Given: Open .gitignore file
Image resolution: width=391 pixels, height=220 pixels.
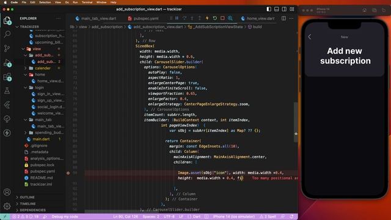Looking at the screenshot, I should click(39, 145).
